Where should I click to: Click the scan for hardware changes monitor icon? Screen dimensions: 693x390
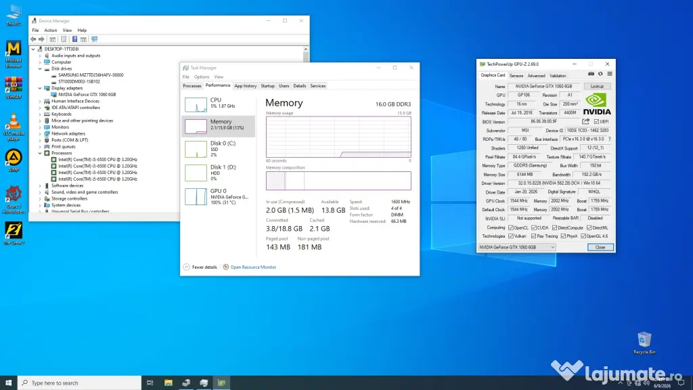(x=94, y=39)
